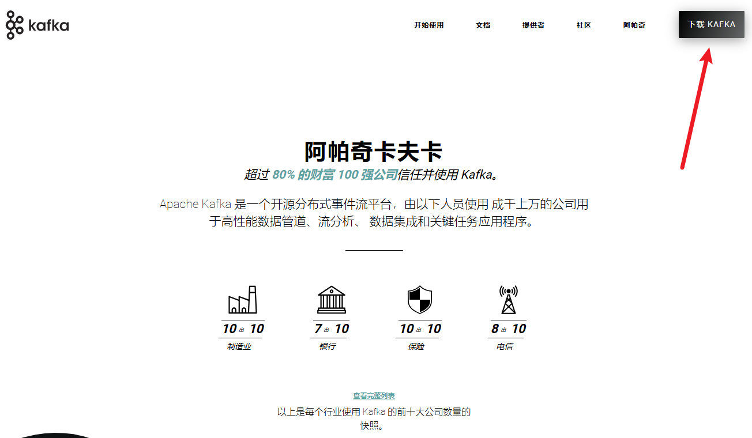Click the 10 出 10 statistic above 制造业
This screenshot has width=752, height=438.
point(243,328)
